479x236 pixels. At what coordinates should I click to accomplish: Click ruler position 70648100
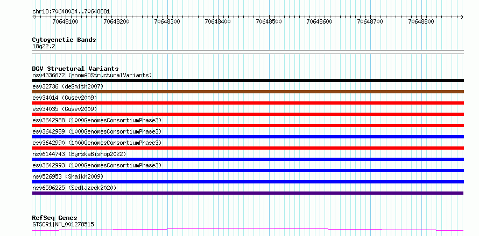point(65,21)
